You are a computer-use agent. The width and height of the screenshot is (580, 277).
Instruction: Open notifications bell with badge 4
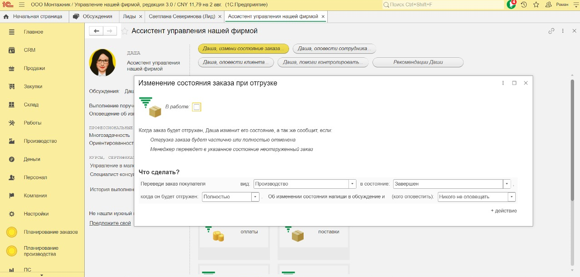[x=511, y=5]
